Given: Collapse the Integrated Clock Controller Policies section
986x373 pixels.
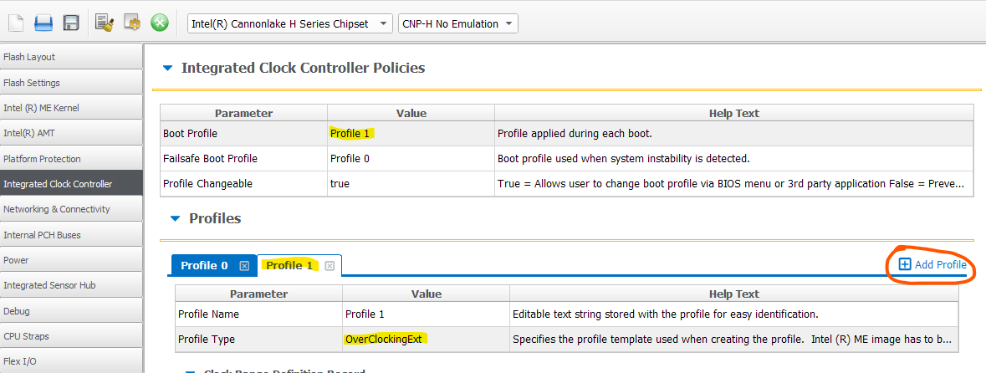Looking at the screenshot, I should point(167,69).
